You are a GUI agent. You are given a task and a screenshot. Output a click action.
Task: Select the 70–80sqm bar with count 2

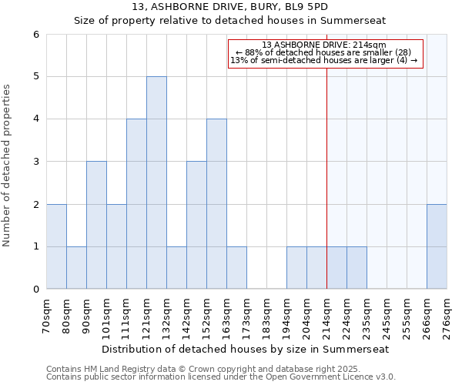pos(56,246)
